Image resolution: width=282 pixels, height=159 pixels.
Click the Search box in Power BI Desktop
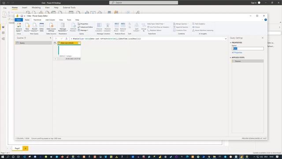tap(144, 3)
